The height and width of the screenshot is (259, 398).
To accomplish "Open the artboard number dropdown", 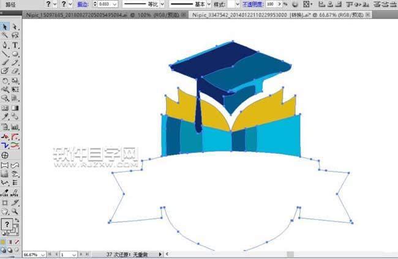I will coord(74,255).
